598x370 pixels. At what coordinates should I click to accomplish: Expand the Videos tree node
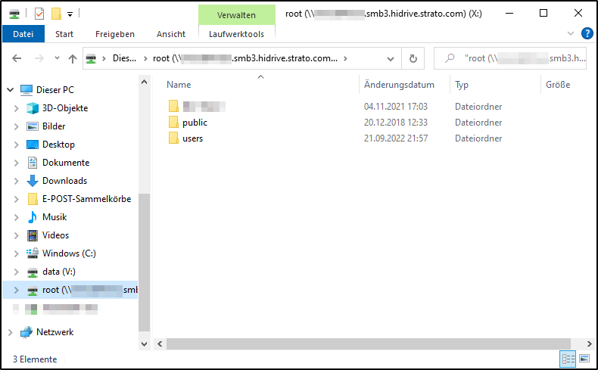[16, 235]
